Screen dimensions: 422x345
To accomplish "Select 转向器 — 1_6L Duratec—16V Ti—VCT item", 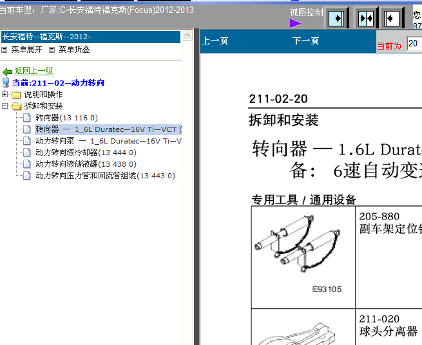I will coord(108,129).
